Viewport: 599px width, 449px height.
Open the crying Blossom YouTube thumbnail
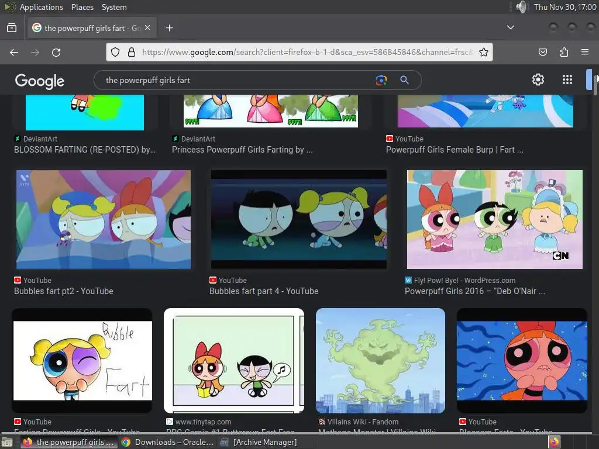[x=522, y=361]
